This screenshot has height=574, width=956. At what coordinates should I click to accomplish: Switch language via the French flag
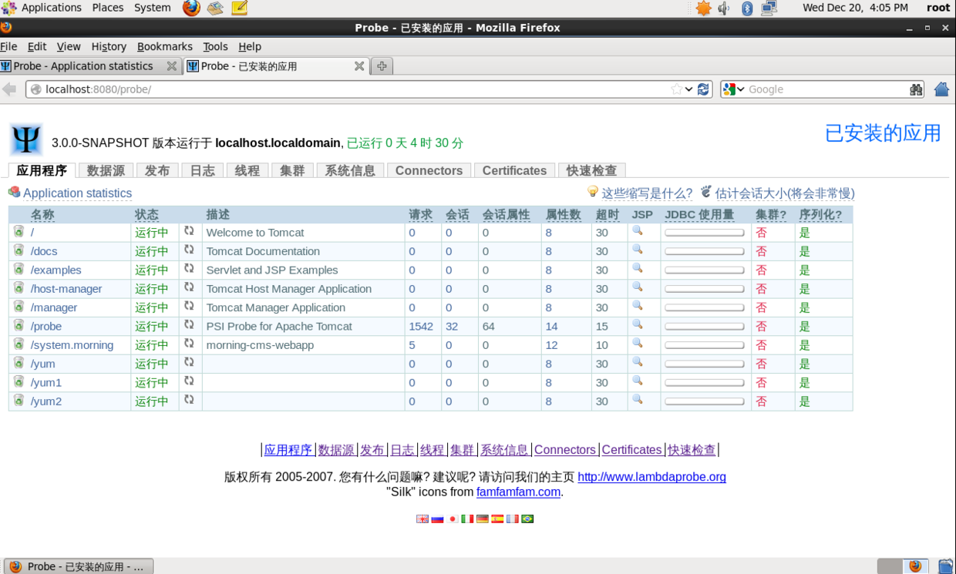[x=513, y=519]
